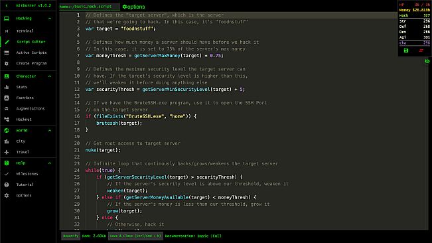Collapse the Help section chevron
This screenshot has width=432, height=243.
click(x=50, y=163)
